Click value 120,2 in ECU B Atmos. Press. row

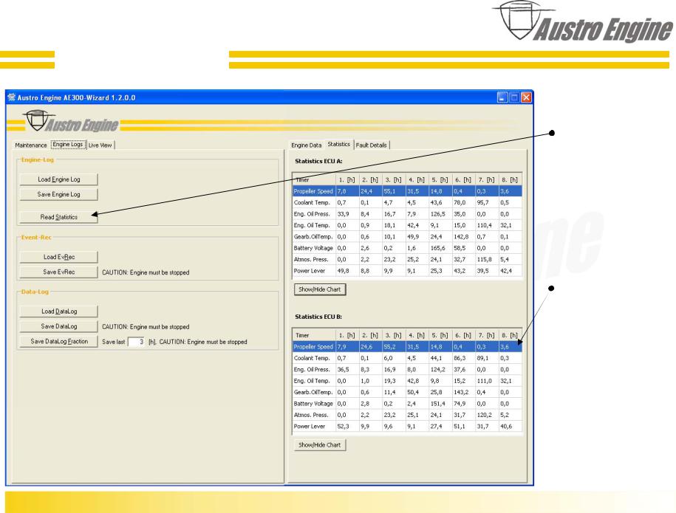tap(484, 416)
